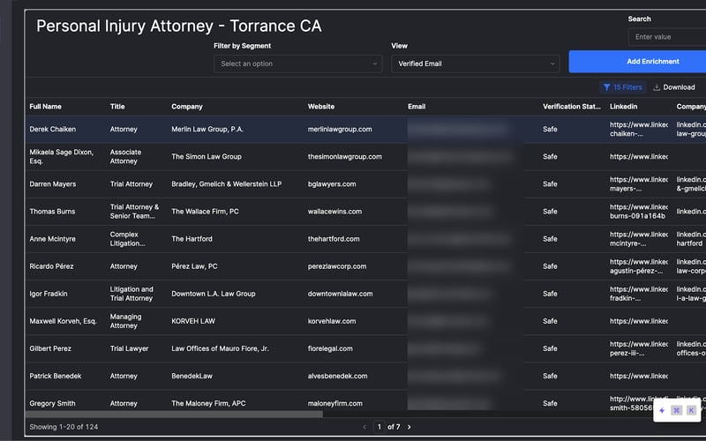Click the Company column header
706x441 pixels.
click(x=186, y=107)
